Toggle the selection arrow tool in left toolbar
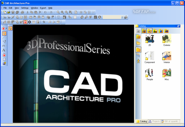Viewport: 185px width, 127px height. (x=4, y=33)
